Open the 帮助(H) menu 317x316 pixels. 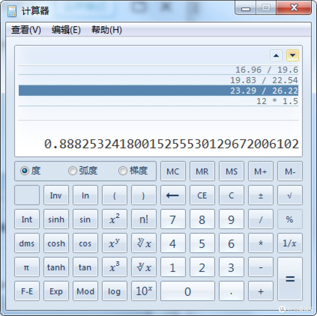click(x=107, y=30)
